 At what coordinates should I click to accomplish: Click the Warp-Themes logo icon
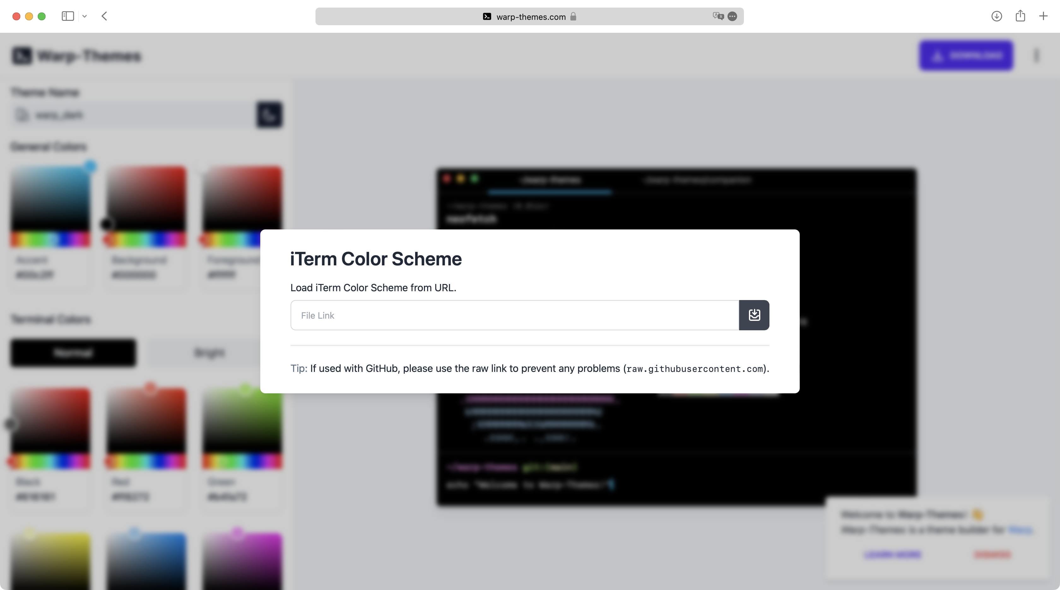[x=21, y=55]
